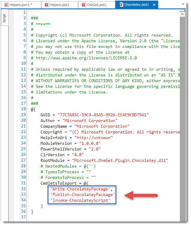Screen dimensions: 191x226
Task: Click line number 18 in the gutter
Action: (x=23, y=109)
